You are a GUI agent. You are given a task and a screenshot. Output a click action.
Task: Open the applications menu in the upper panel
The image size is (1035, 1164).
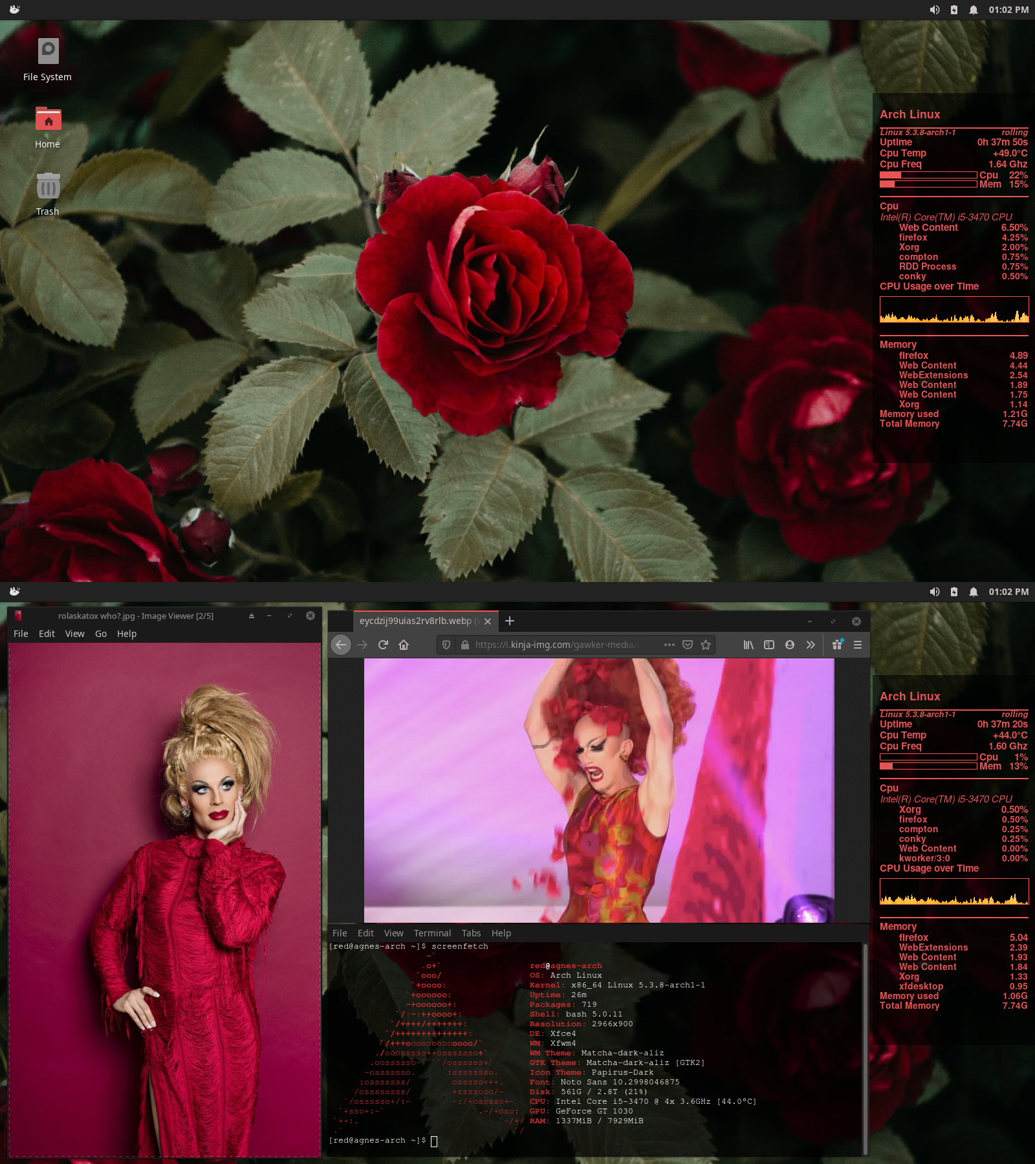click(x=15, y=10)
